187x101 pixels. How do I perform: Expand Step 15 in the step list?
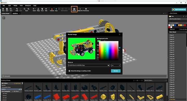(x=169, y=48)
